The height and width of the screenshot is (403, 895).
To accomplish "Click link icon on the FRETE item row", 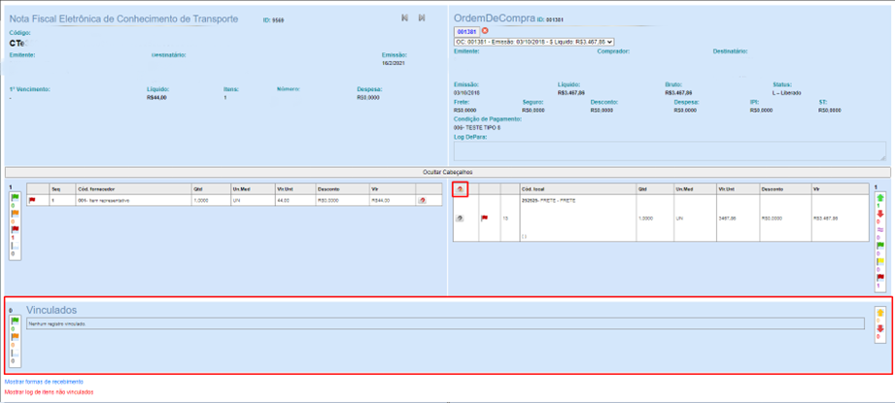I will 461,218.
